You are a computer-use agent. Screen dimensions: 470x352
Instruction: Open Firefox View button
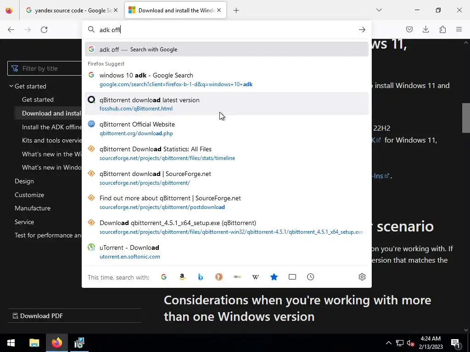[x=9, y=10]
